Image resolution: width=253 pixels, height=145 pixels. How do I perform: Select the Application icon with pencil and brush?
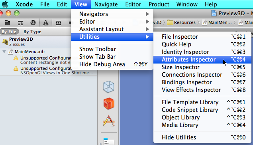(x=109, y=121)
